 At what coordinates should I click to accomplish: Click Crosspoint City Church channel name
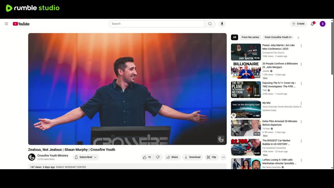(273, 53)
